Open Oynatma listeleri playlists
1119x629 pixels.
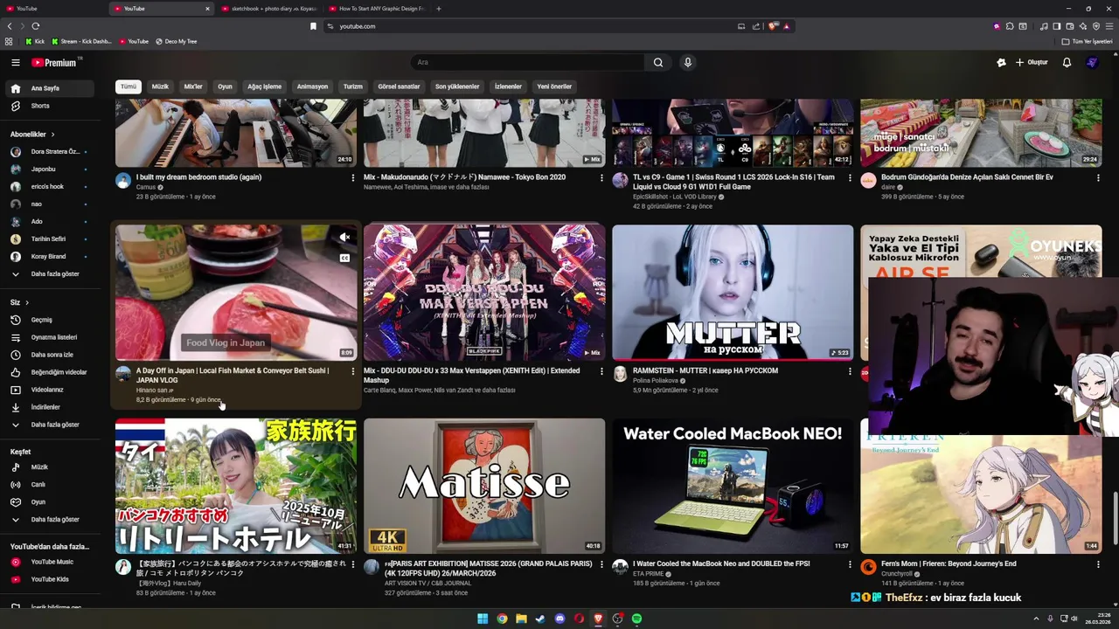tap(51, 337)
